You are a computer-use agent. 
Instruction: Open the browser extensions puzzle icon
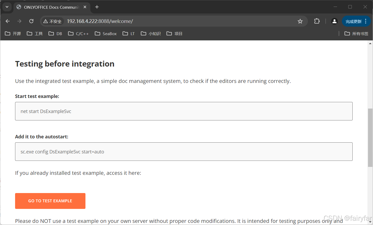coord(317,21)
